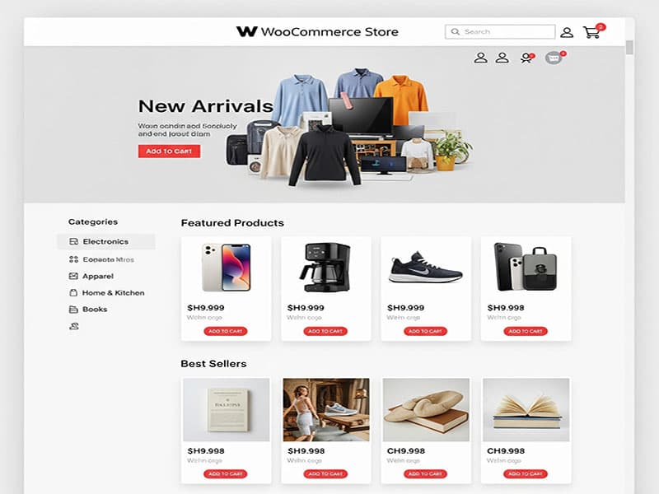Open the user icon with red notification dot
The height and width of the screenshot is (494, 659).
tap(526, 58)
